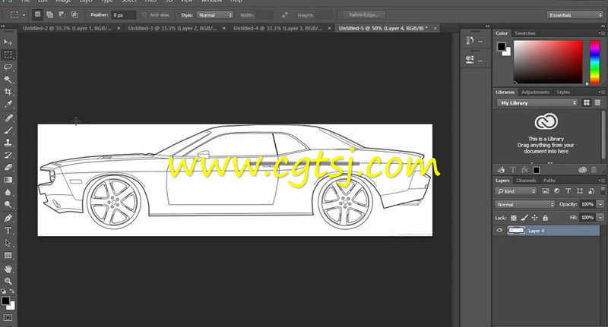Open the My Library dropdown

[537, 103]
